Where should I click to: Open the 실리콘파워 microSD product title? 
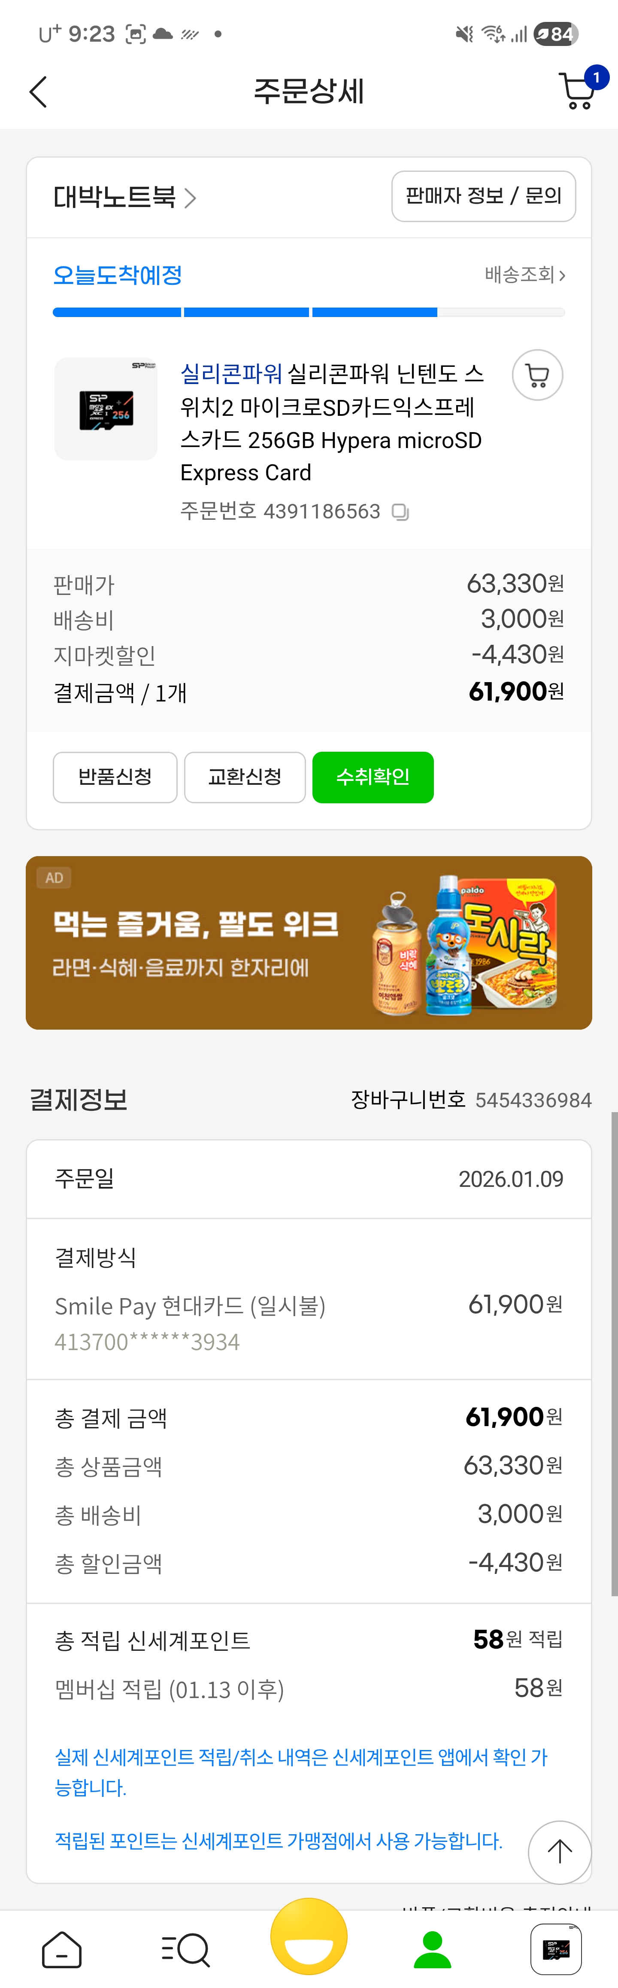click(x=331, y=423)
